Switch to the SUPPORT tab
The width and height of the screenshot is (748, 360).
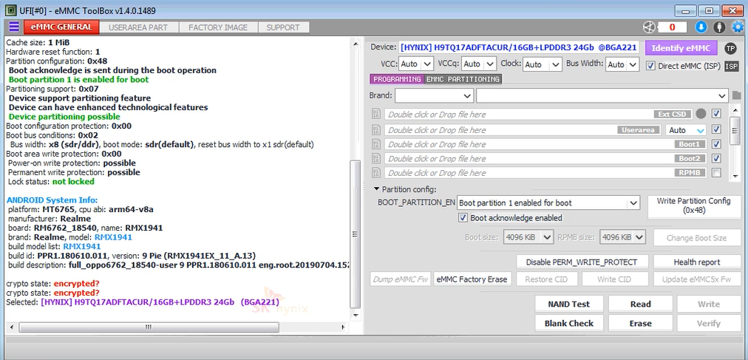(283, 27)
